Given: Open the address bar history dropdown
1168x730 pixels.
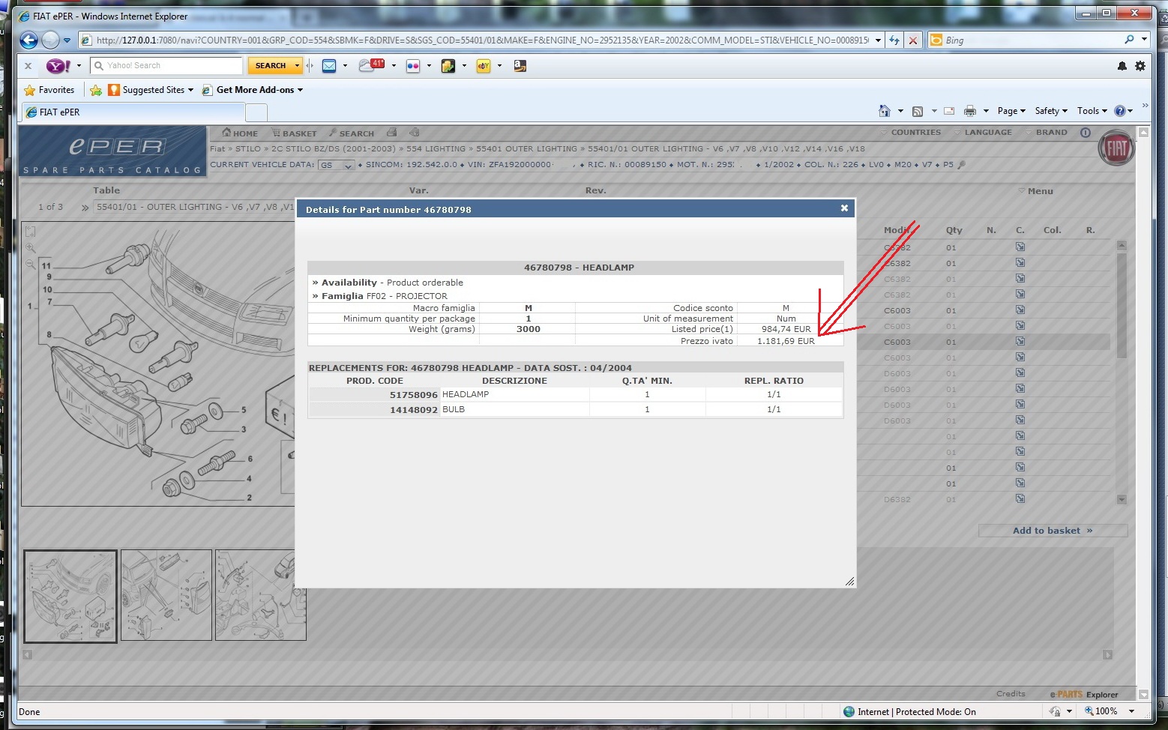Looking at the screenshot, I should tap(878, 40).
